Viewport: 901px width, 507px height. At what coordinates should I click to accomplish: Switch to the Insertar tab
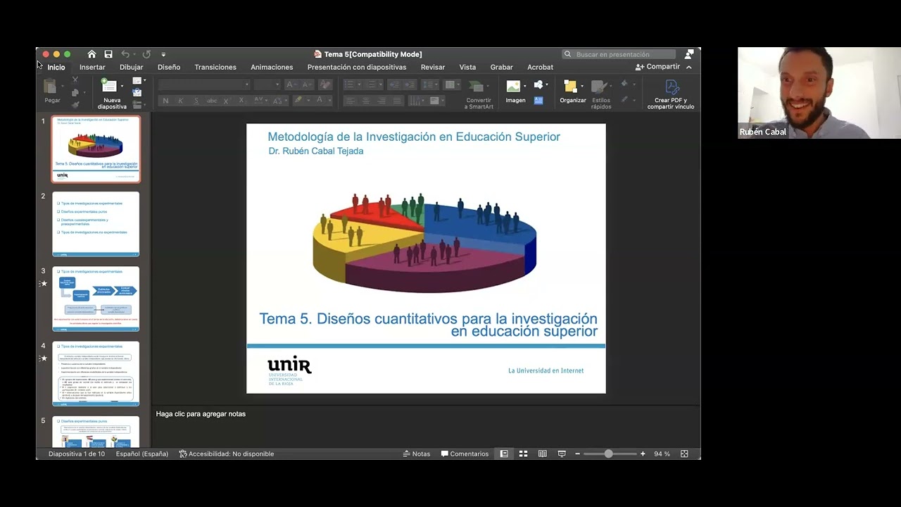92,67
